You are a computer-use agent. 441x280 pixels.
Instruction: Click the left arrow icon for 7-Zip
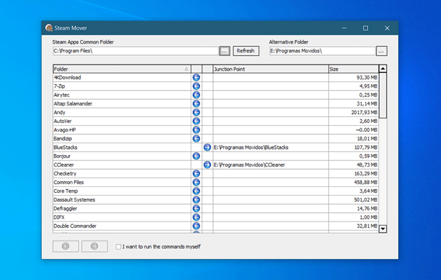[x=196, y=86]
